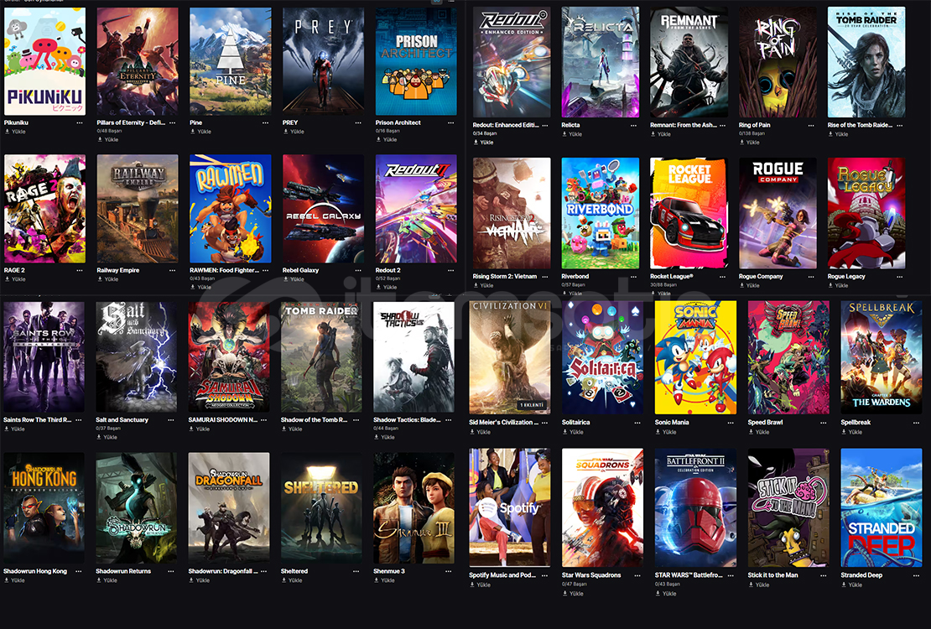Open more options for Spellbreak
Image resolution: width=931 pixels, height=629 pixels.
tap(916, 423)
